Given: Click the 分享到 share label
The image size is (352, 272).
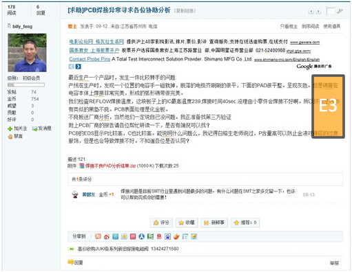Looking at the screenshot, I should click(79, 236).
